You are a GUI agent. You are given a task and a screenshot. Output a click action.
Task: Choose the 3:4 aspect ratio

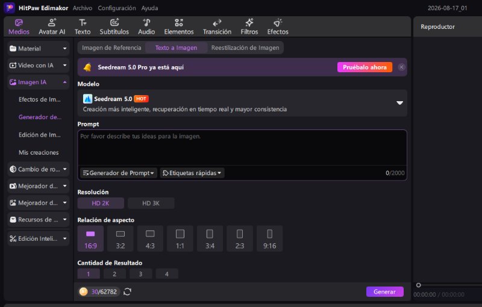point(210,239)
